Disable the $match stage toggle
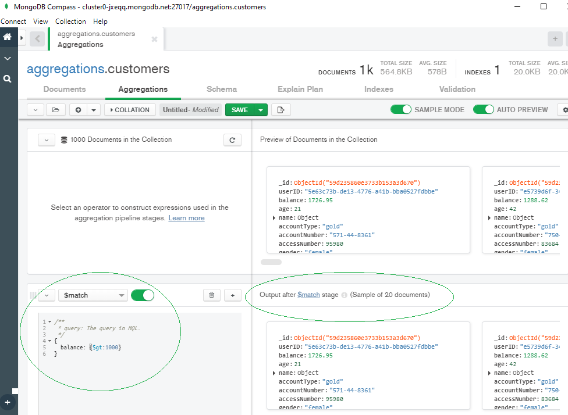 143,295
